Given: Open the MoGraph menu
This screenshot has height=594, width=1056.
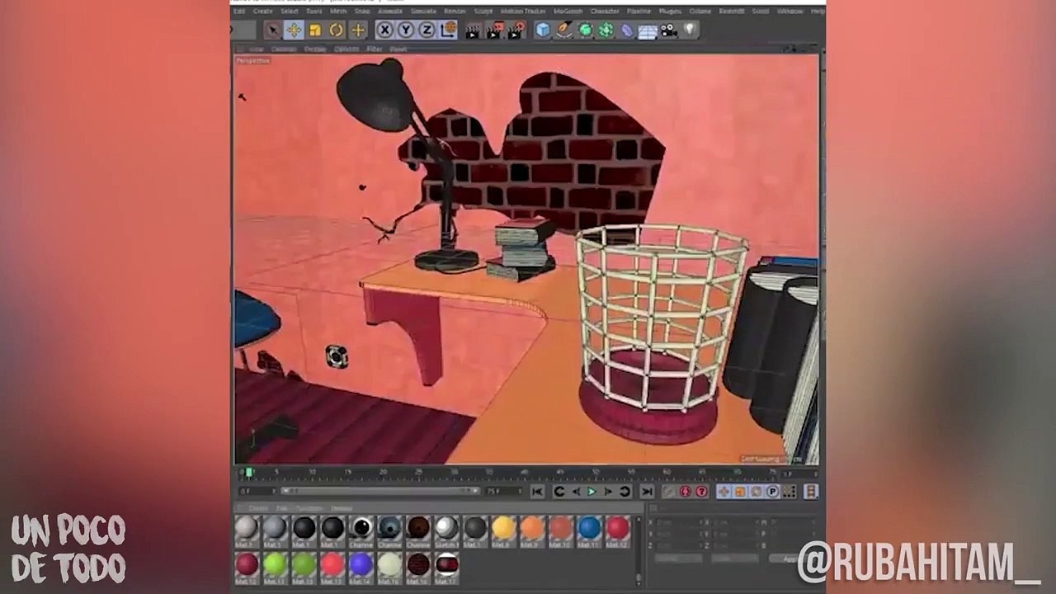Looking at the screenshot, I should [x=568, y=12].
